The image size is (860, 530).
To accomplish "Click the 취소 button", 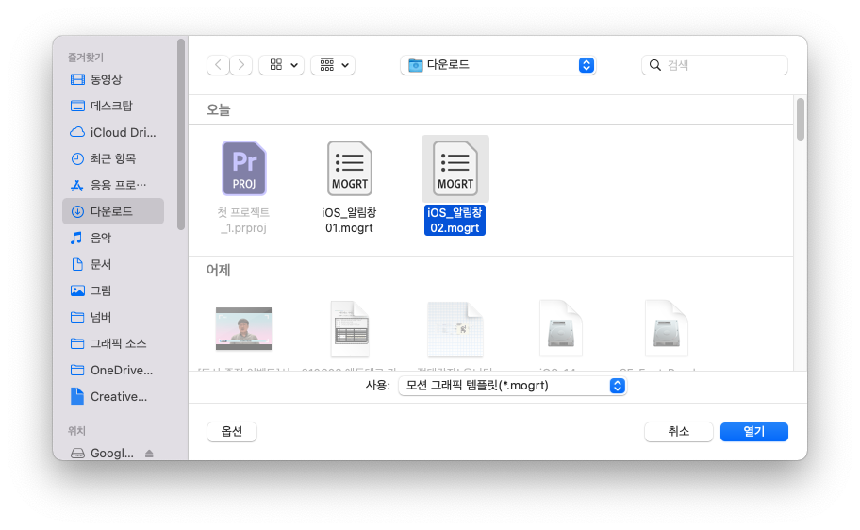I will 678,432.
